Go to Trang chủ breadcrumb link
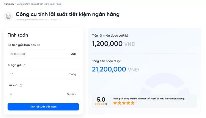206x118 pixels. [x=9, y=4]
